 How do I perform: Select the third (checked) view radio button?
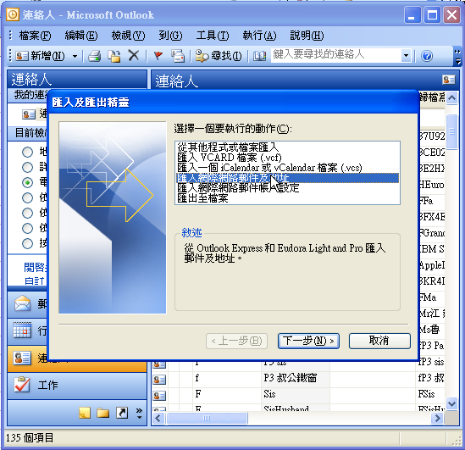pos(28,182)
